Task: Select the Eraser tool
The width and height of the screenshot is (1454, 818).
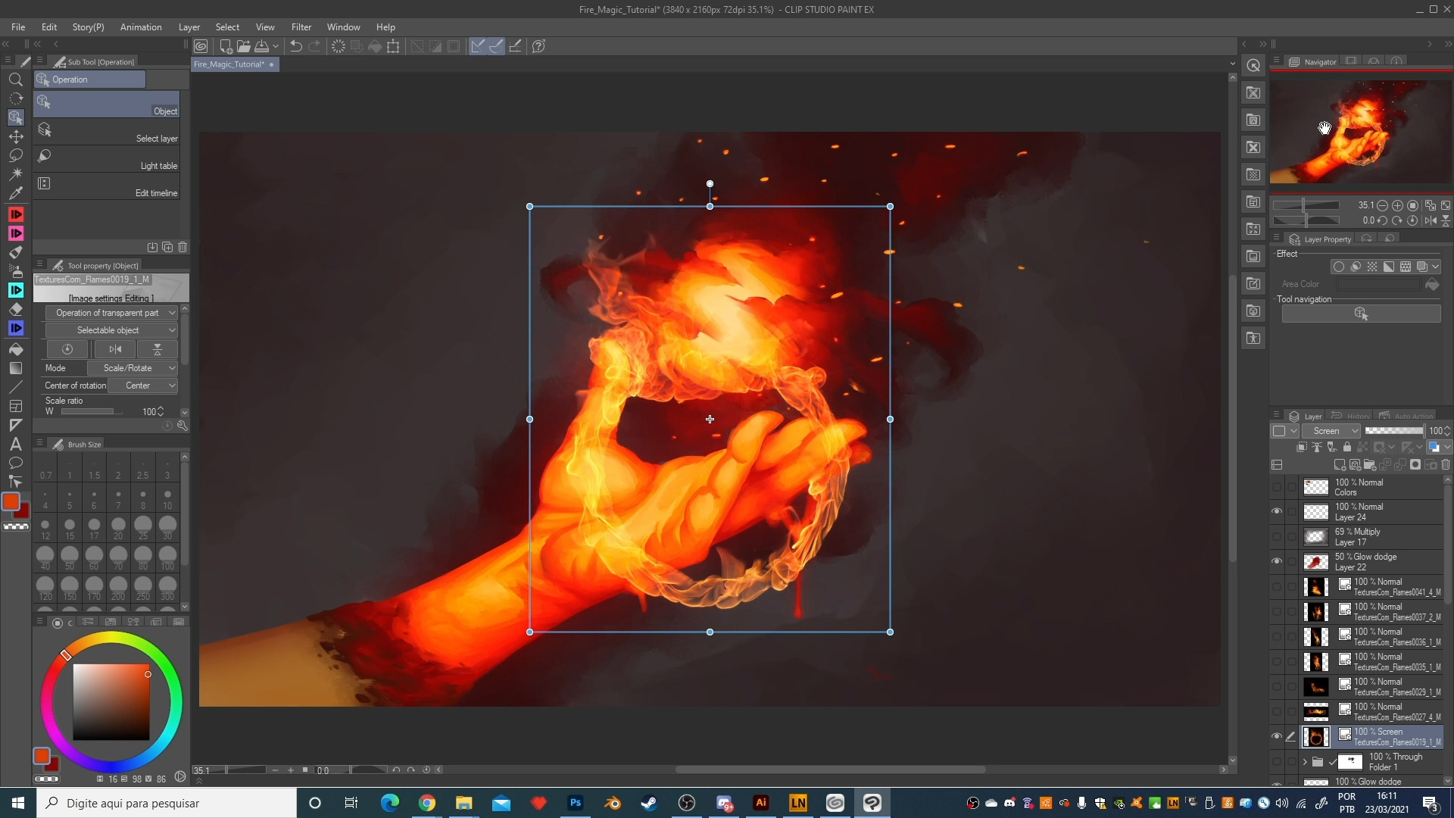Action: [x=15, y=310]
